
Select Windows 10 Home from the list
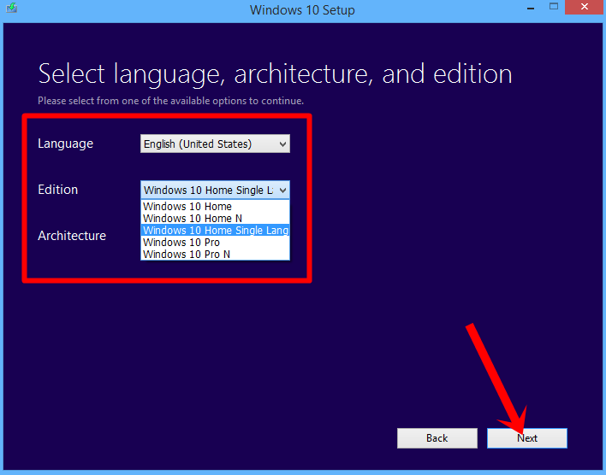pos(187,207)
